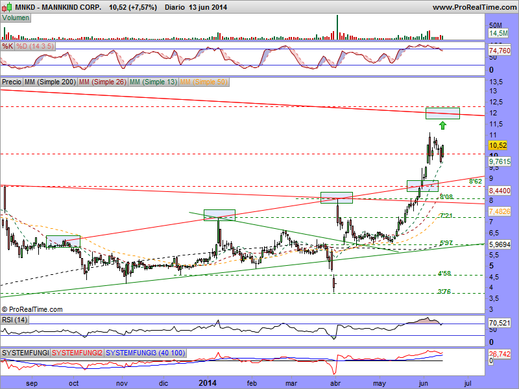Open the www.ProRealTime.com link
The height and width of the screenshot is (389, 519).
tap(475, 7)
